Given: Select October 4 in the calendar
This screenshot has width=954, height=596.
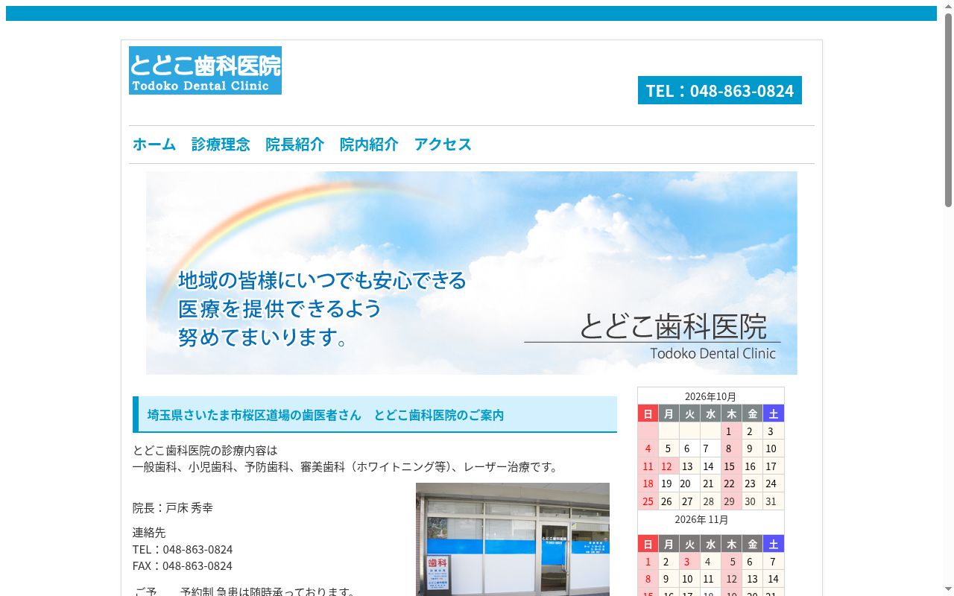Looking at the screenshot, I should pyautogui.click(x=648, y=448).
